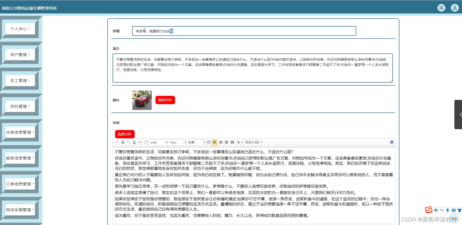This screenshot has height=225, width=462.
Task: Click the editor fullscreen icon
Action: pos(392,142)
